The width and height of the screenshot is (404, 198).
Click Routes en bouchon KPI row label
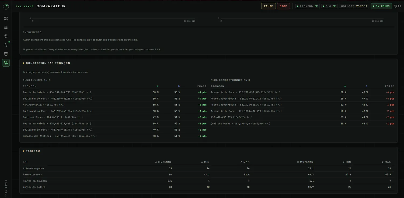pyautogui.click(x=35, y=181)
